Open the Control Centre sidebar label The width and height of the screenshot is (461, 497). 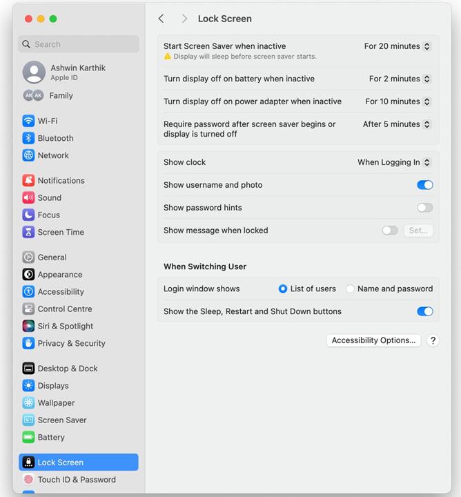tap(65, 309)
